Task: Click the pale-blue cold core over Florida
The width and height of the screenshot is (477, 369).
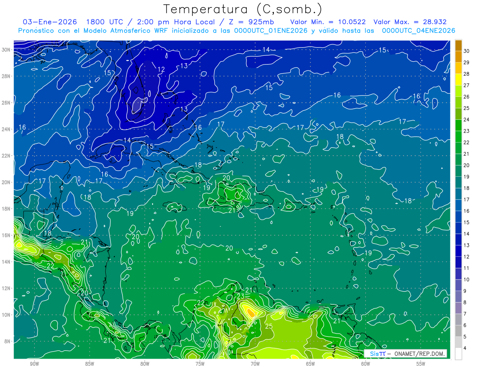Action: [137, 105]
